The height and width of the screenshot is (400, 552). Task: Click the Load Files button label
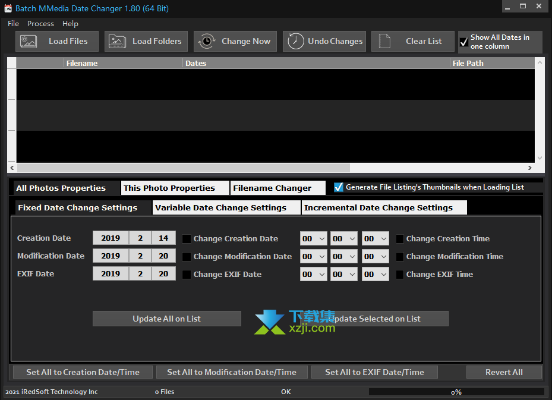click(68, 41)
